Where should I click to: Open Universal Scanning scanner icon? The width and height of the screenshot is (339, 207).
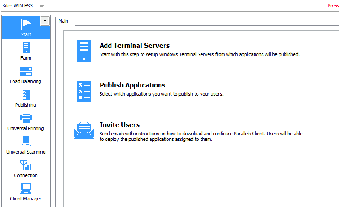click(x=26, y=142)
